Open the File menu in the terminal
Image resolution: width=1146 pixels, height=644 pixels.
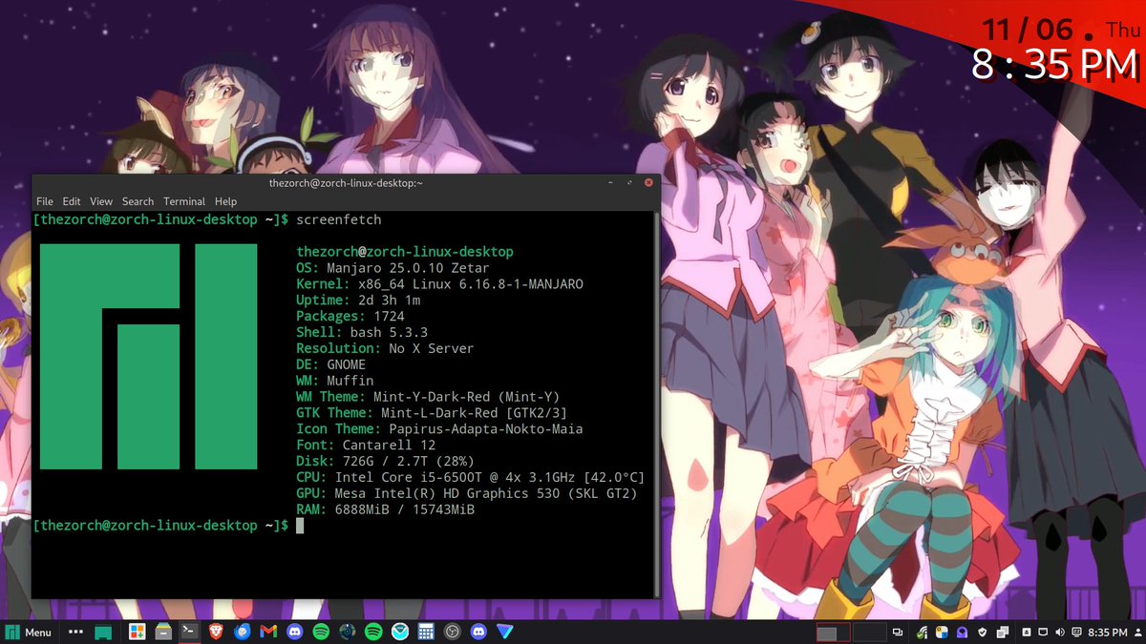[x=44, y=201]
